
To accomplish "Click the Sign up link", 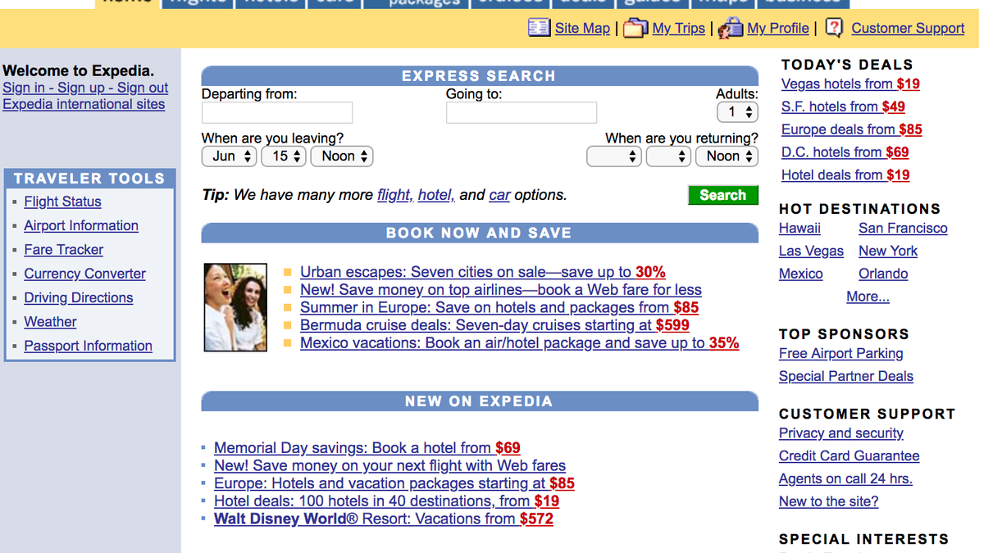I will (81, 88).
